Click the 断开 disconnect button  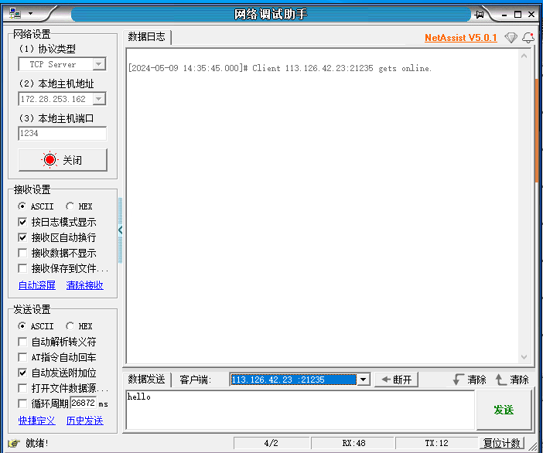(x=397, y=380)
